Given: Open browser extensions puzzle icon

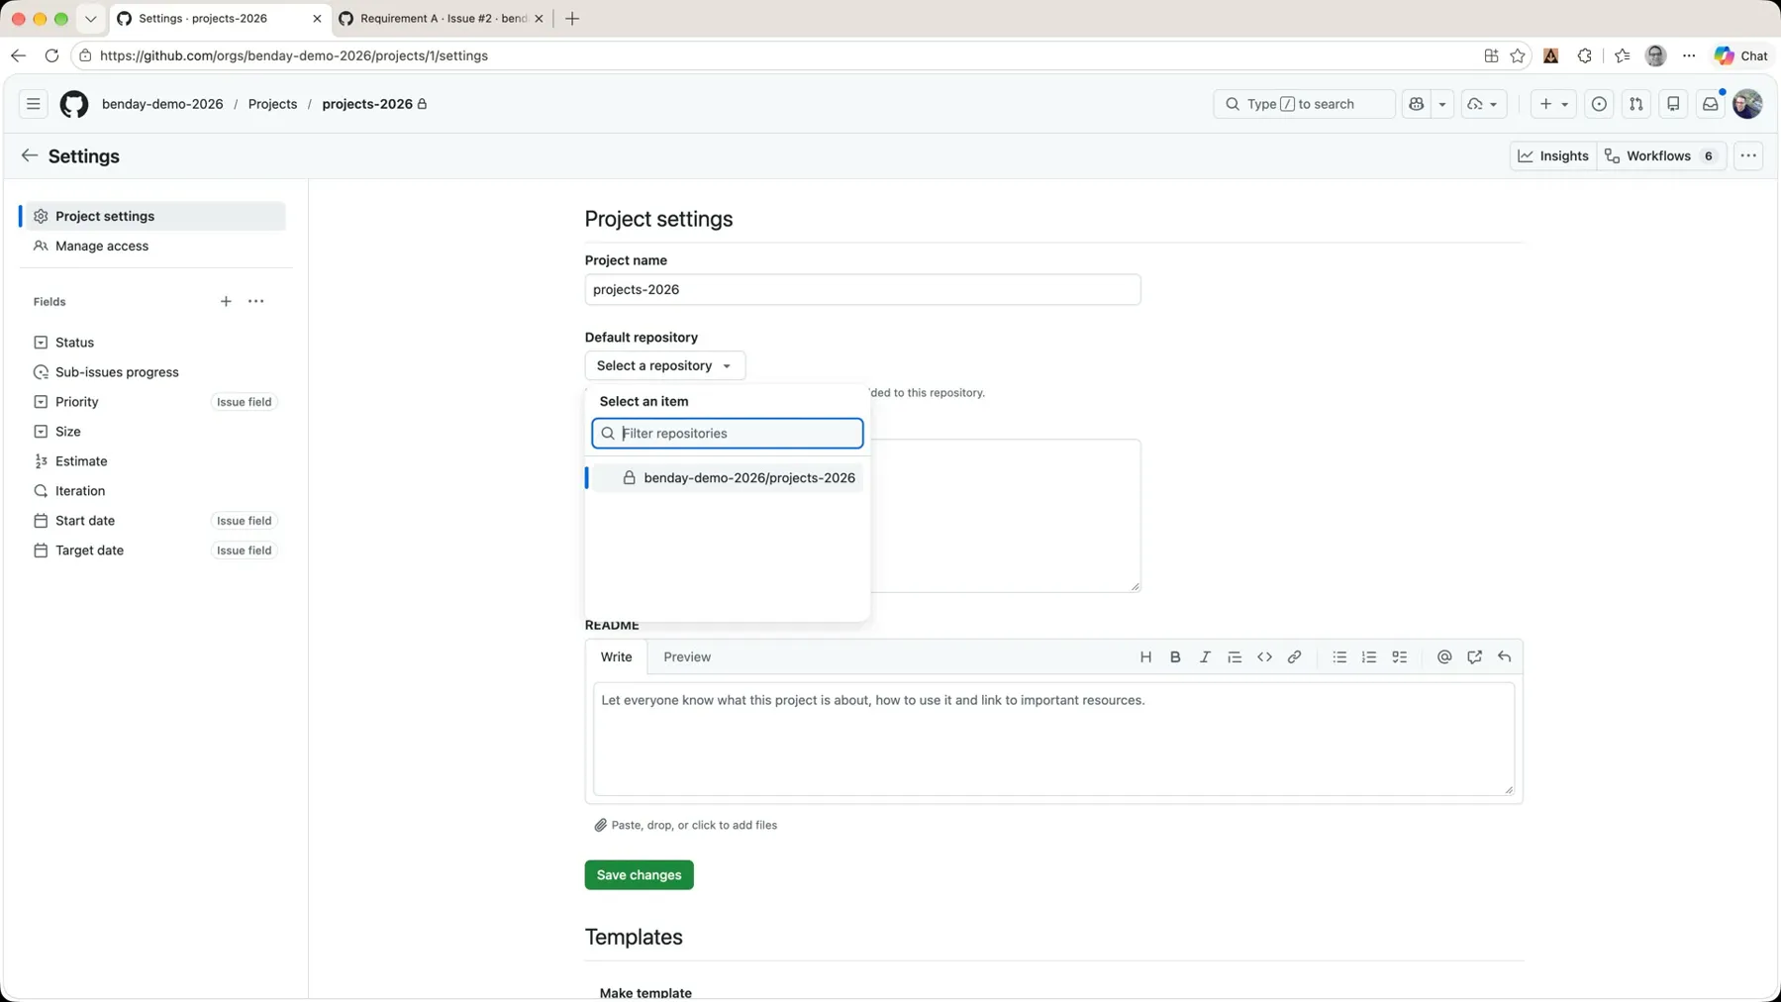Looking at the screenshot, I should point(1585,55).
